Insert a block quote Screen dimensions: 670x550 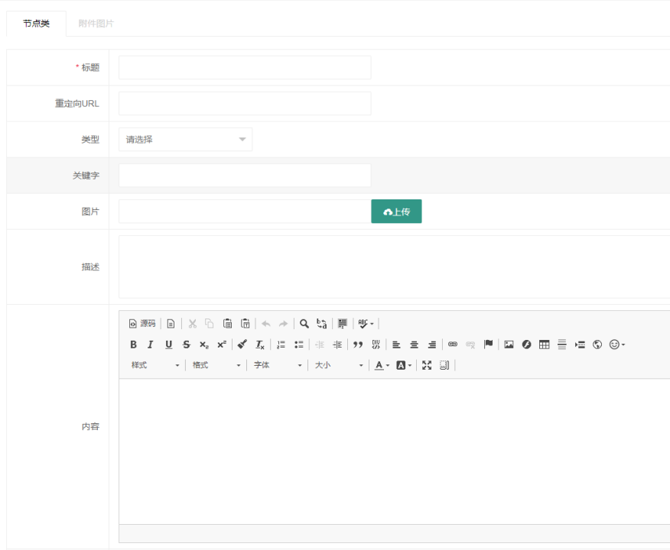pos(357,345)
